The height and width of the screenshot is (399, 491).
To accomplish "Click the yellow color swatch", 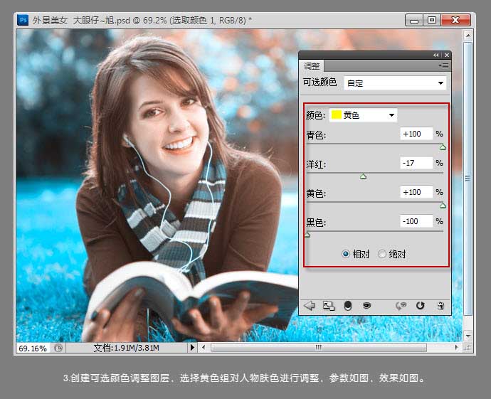I will tap(337, 115).
